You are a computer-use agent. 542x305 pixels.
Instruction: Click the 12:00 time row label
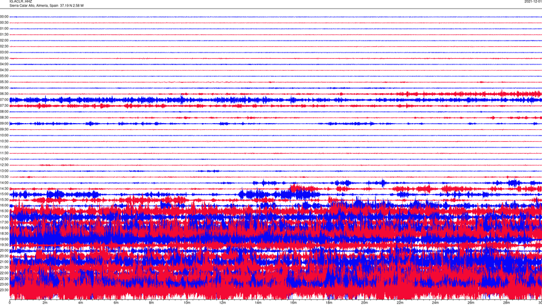5,159
